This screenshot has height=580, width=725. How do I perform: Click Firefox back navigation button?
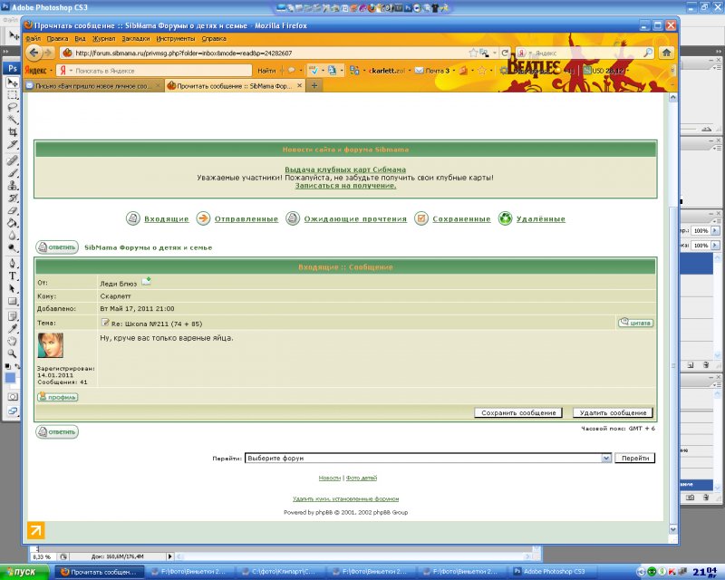(34, 53)
